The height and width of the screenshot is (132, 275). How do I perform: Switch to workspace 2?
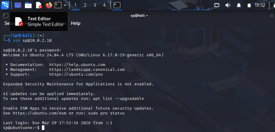coord(85,5)
